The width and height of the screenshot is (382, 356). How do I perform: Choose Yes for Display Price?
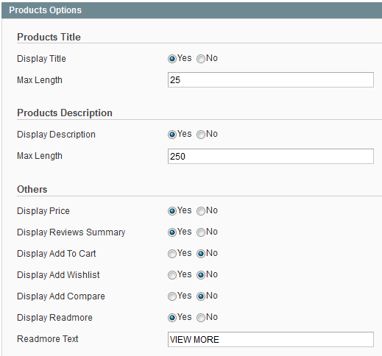172,211
